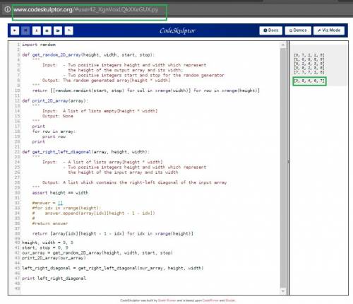Click the codeskulptor.org URL in the address bar
This screenshot has height=304, width=353.
coord(85,10)
